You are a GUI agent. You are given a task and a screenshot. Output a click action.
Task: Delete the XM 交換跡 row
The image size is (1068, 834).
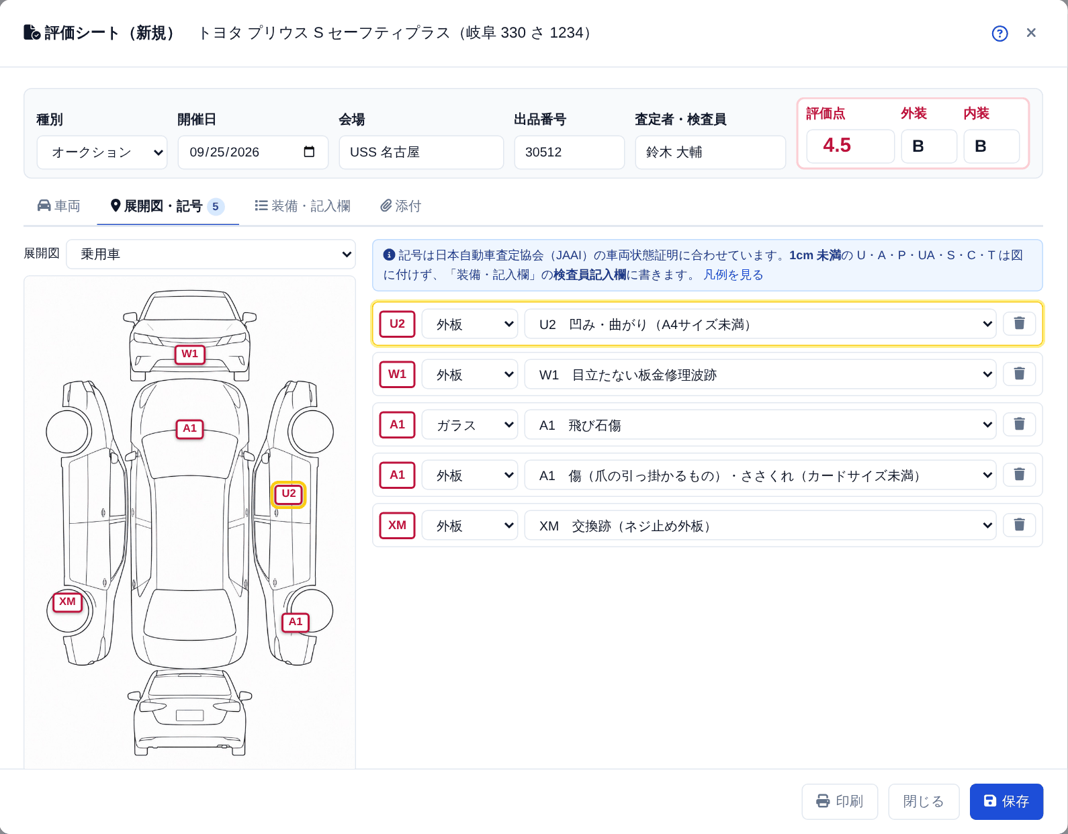click(x=1019, y=525)
